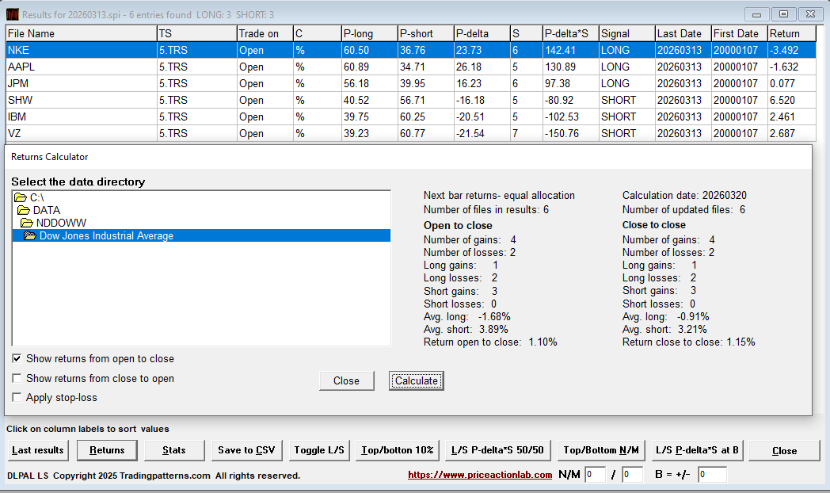Screen dimensions: 830x493
Task: Sort by Return column header
Action: pos(792,33)
